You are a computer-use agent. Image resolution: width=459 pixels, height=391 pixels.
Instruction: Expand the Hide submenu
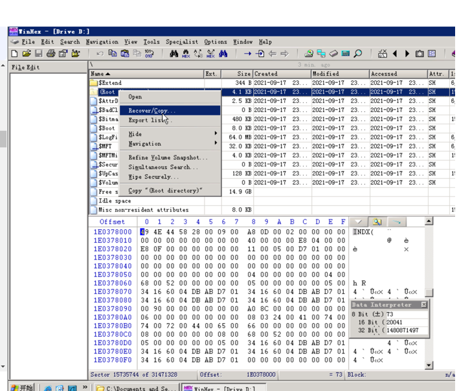pos(170,134)
